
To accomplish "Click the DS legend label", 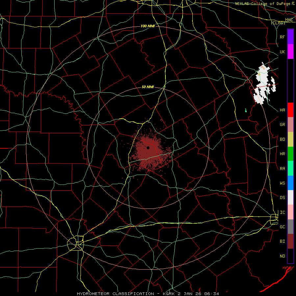I will click(283, 198).
